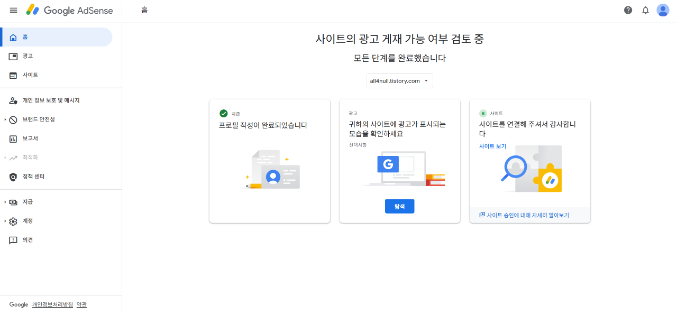The height and width of the screenshot is (314, 677).
Task: Click the 브랜드 안전성 shield icon
Action: pos(13,119)
